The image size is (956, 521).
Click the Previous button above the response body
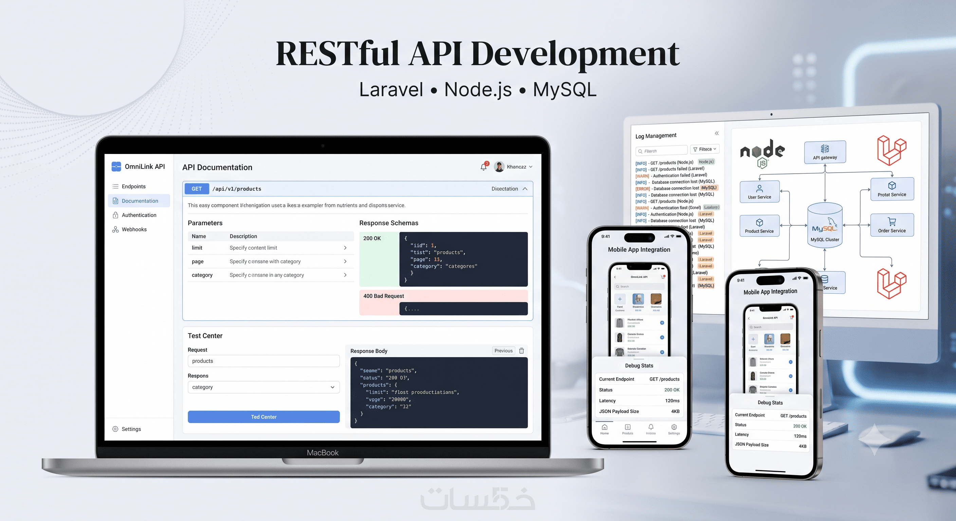(x=503, y=350)
